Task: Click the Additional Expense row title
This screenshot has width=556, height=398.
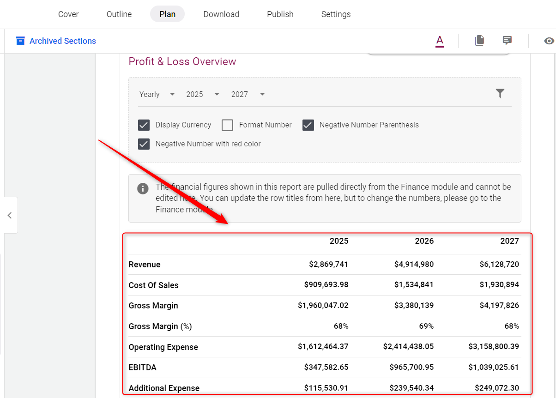Action: click(164, 388)
